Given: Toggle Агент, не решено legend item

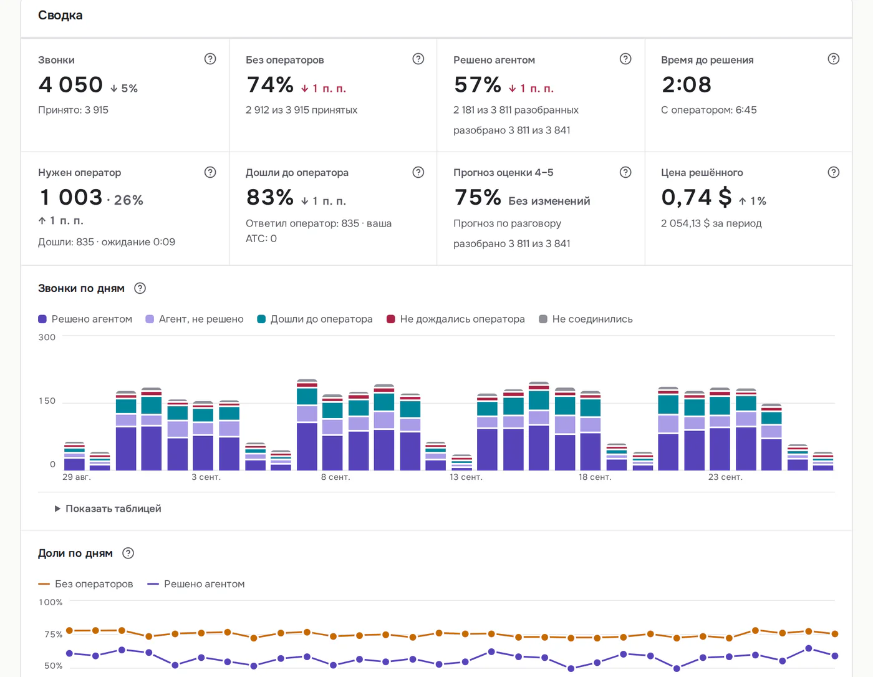Looking at the screenshot, I should point(195,319).
